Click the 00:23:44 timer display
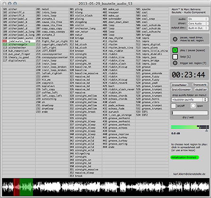Viewport: 211px width, 198px height. point(188,74)
